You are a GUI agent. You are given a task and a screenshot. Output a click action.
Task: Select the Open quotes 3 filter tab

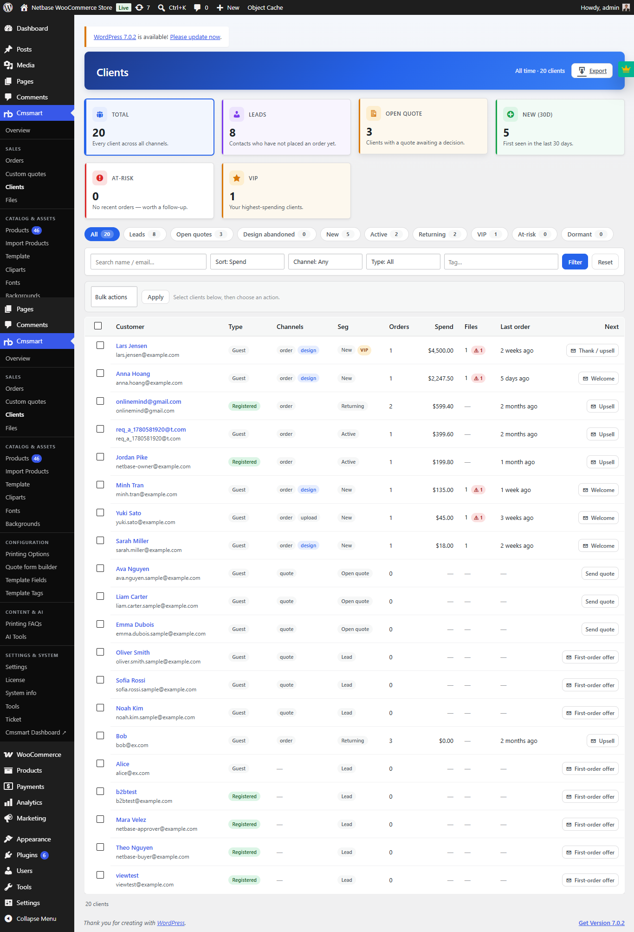(201, 234)
